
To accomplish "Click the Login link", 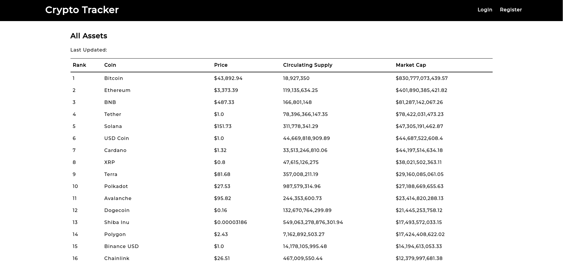I will (485, 10).
